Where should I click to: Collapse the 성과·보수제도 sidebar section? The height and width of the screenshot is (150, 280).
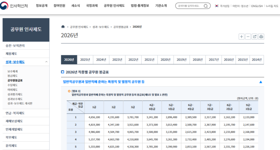click(x=46, y=62)
